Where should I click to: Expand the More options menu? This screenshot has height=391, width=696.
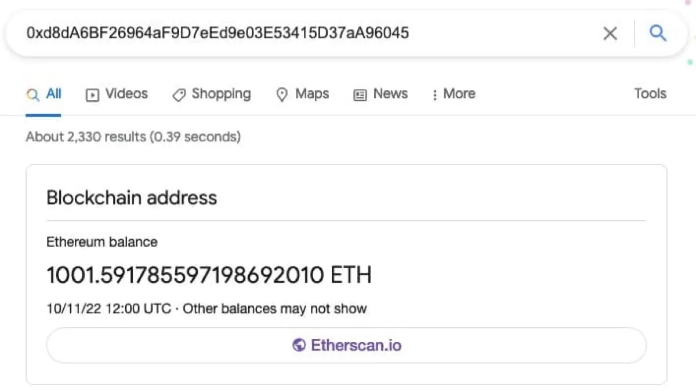pyautogui.click(x=454, y=94)
